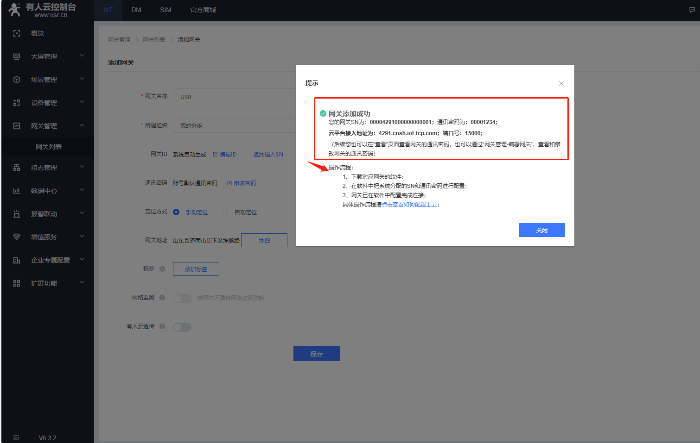Open the 官方商城 top menu item
The image size is (700, 443).
[203, 10]
